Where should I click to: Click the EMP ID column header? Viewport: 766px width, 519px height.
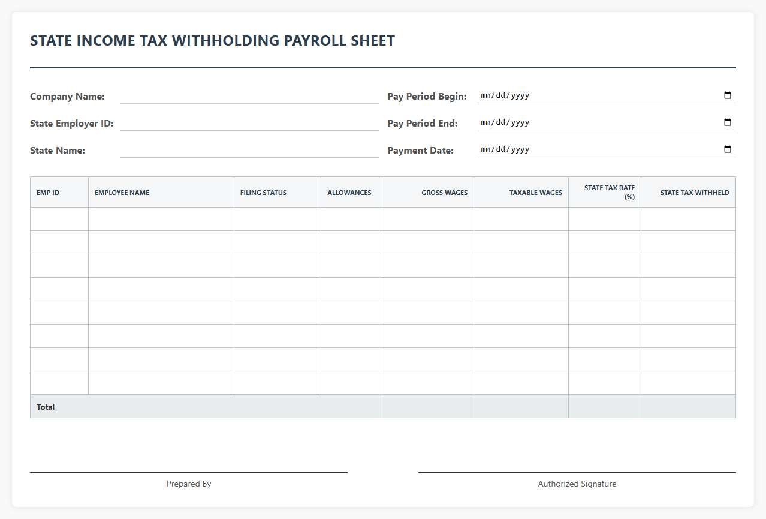59,193
